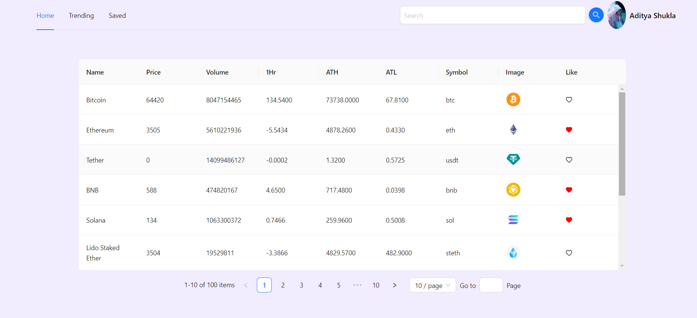697x318 pixels.
Task: Unlike Ethereum by clicking its red heart
Action: click(x=569, y=130)
